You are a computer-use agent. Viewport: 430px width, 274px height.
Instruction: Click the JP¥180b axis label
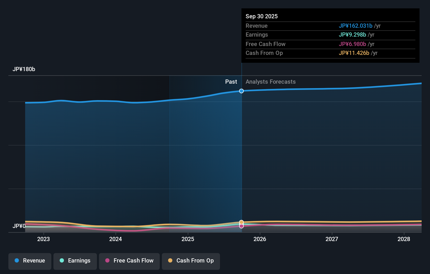(24, 69)
